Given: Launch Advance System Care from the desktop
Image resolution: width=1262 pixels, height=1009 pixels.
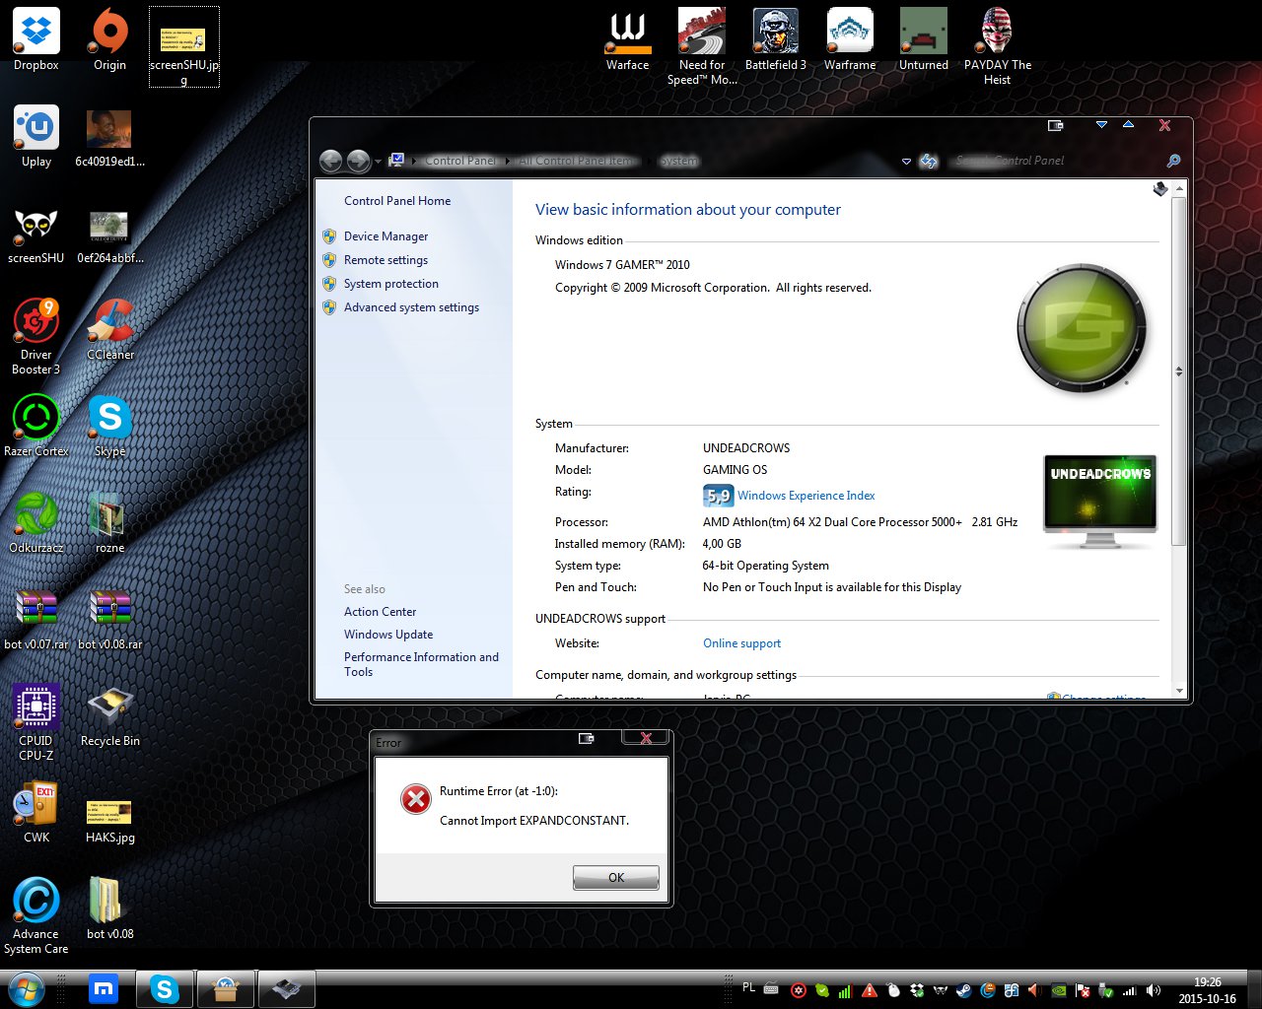Looking at the screenshot, I should 36,915.
